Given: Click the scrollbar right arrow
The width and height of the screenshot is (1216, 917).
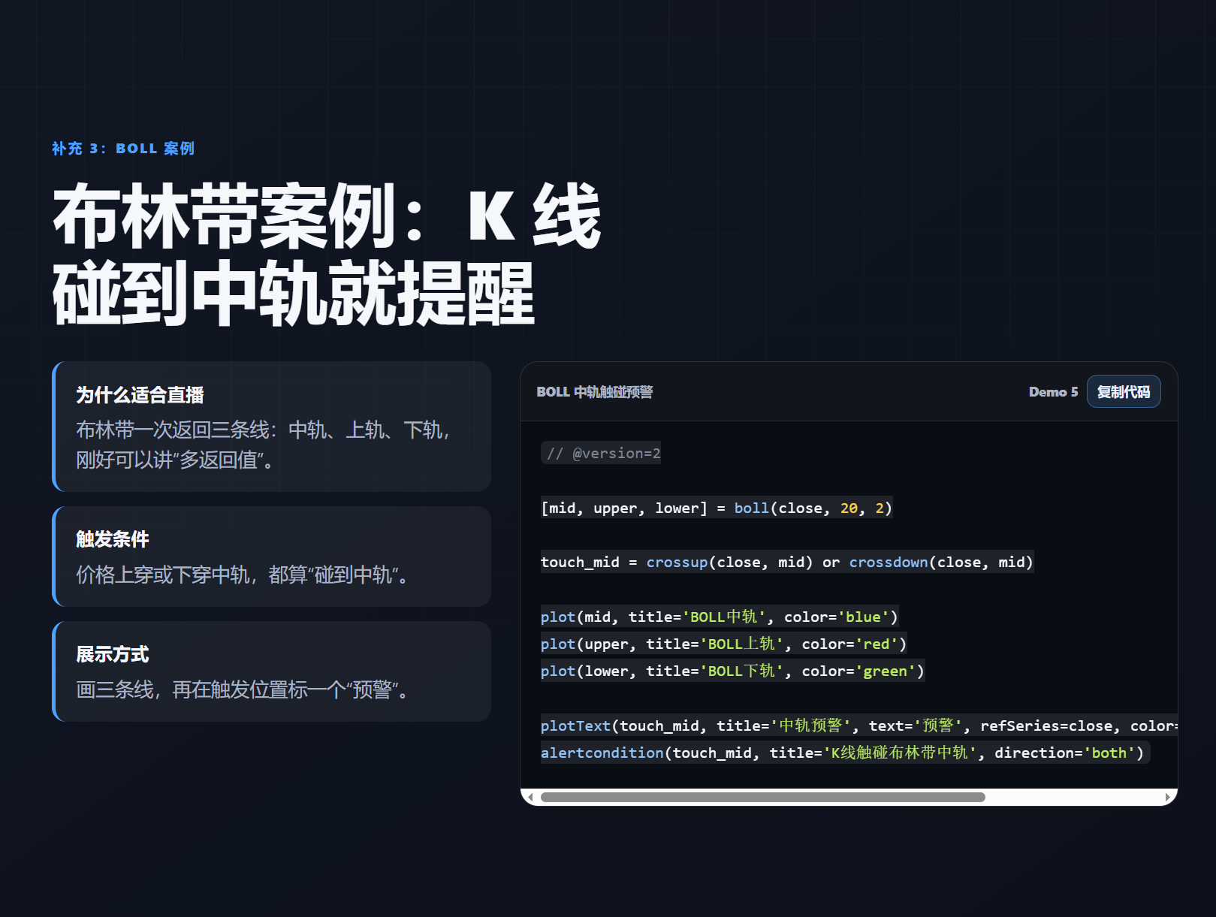Looking at the screenshot, I should click(1167, 797).
